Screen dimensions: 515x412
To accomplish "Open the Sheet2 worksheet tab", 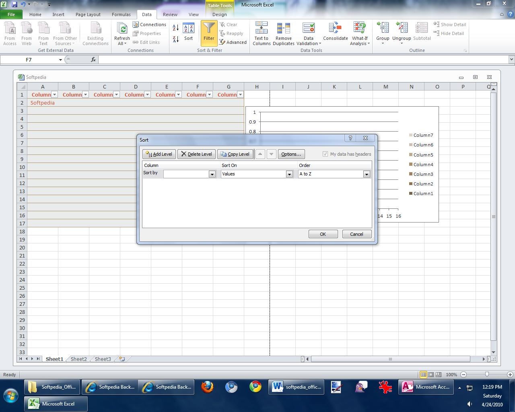I will pyautogui.click(x=78, y=359).
